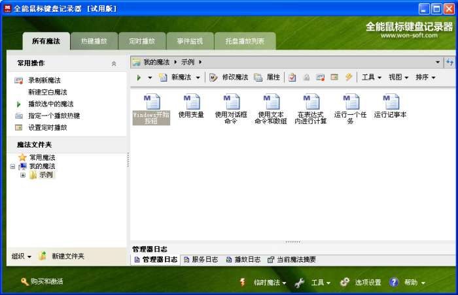Open the 视图 view dropdown
This screenshot has height=295, width=458.
point(398,77)
